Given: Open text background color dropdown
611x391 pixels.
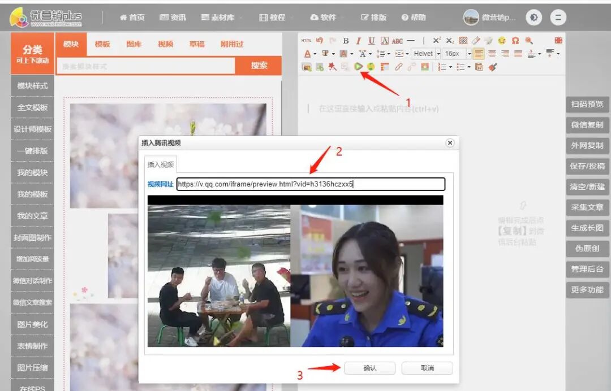Looking at the screenshot, I should [x=351, y=54].
